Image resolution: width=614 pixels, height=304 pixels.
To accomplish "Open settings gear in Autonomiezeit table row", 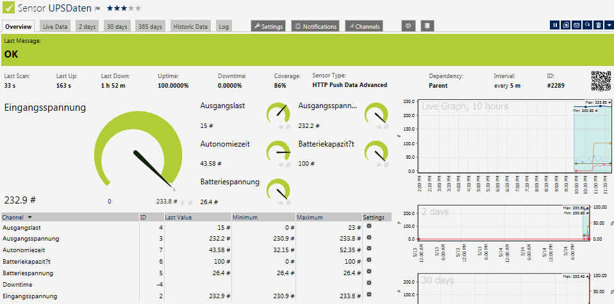I will point(369,249).
